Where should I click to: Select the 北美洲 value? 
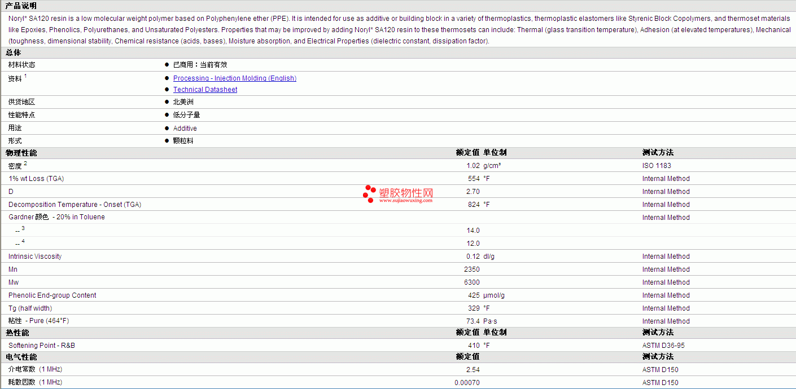[183, 102]
